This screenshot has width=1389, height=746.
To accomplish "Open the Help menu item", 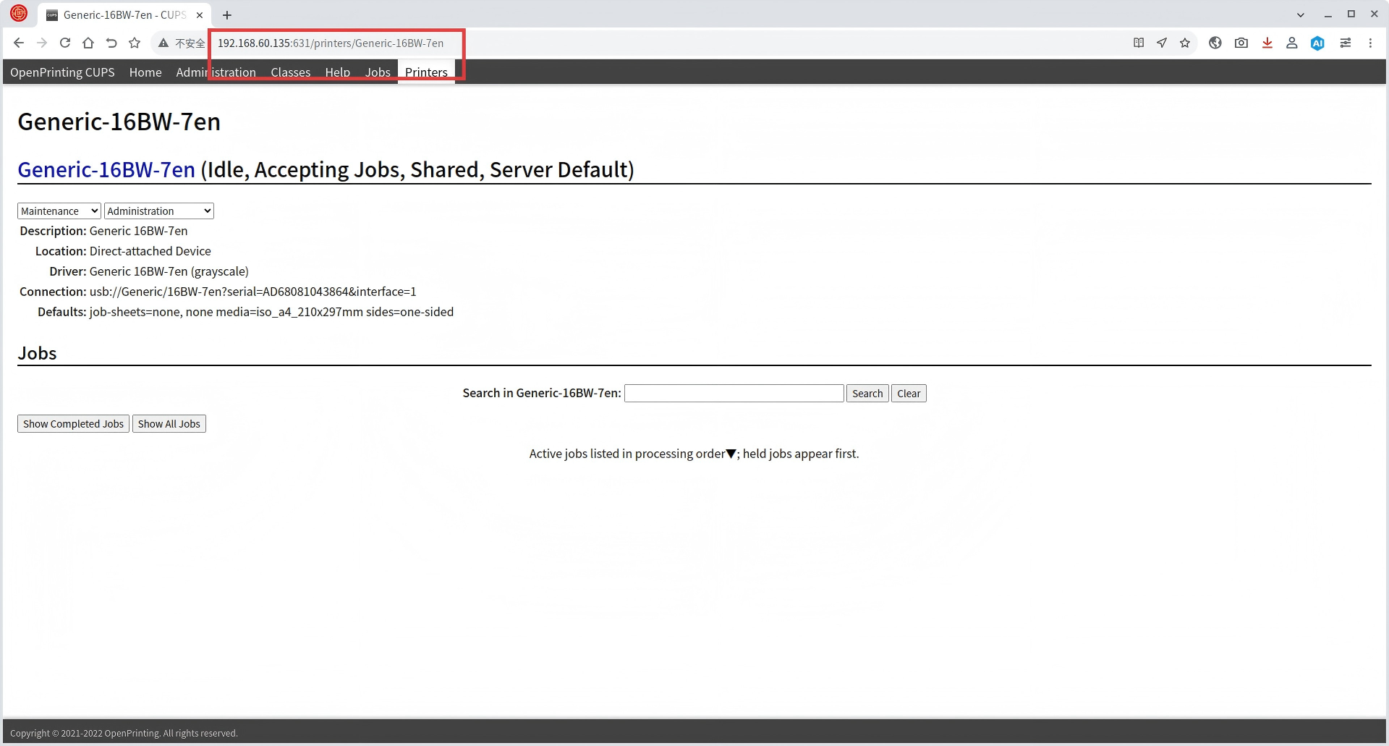I will 338,72.
